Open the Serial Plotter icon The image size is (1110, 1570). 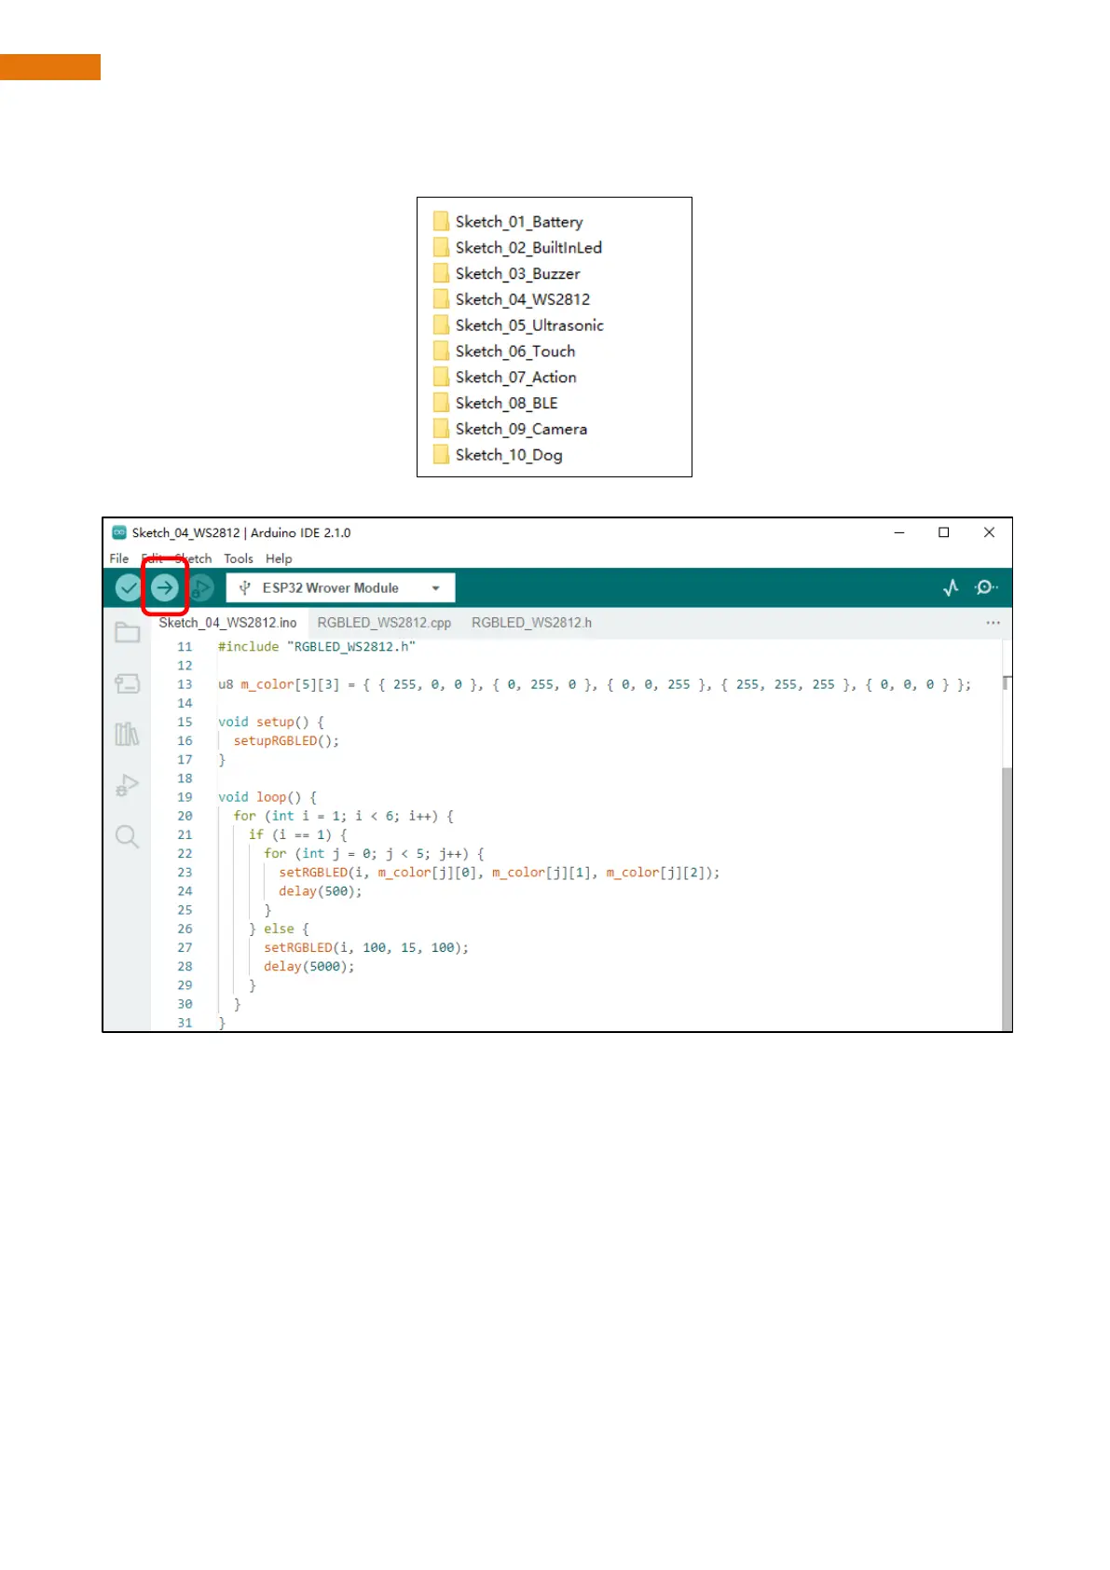(951, 587)
